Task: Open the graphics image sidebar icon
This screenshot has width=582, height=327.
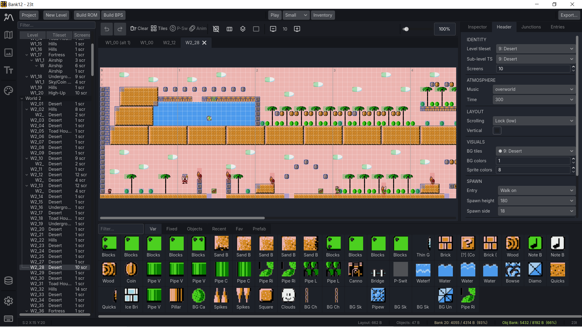Action: coord(8,52)
